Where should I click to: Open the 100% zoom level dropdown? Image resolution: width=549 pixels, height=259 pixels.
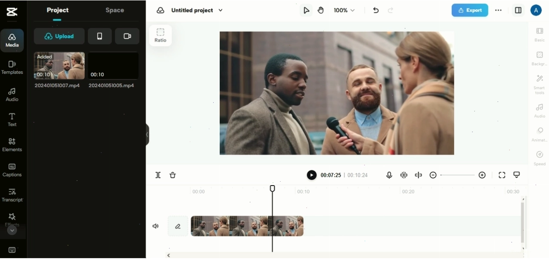pyautogui.click(x=344, y=10)
